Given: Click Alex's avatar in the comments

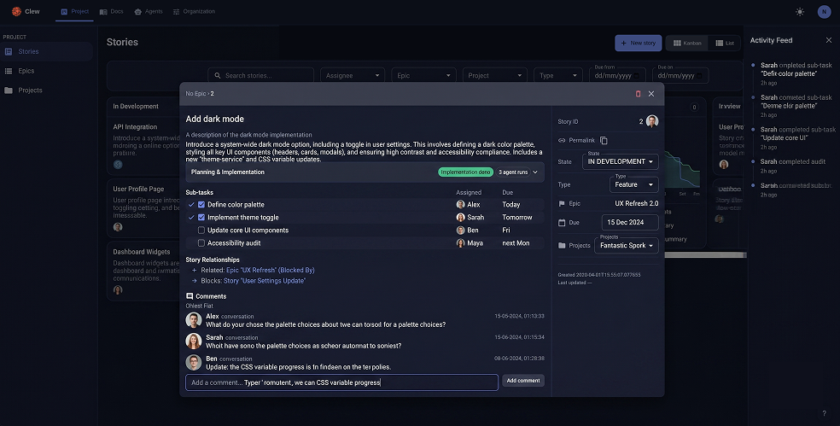Looking at the screenshot, I should 194,320.
